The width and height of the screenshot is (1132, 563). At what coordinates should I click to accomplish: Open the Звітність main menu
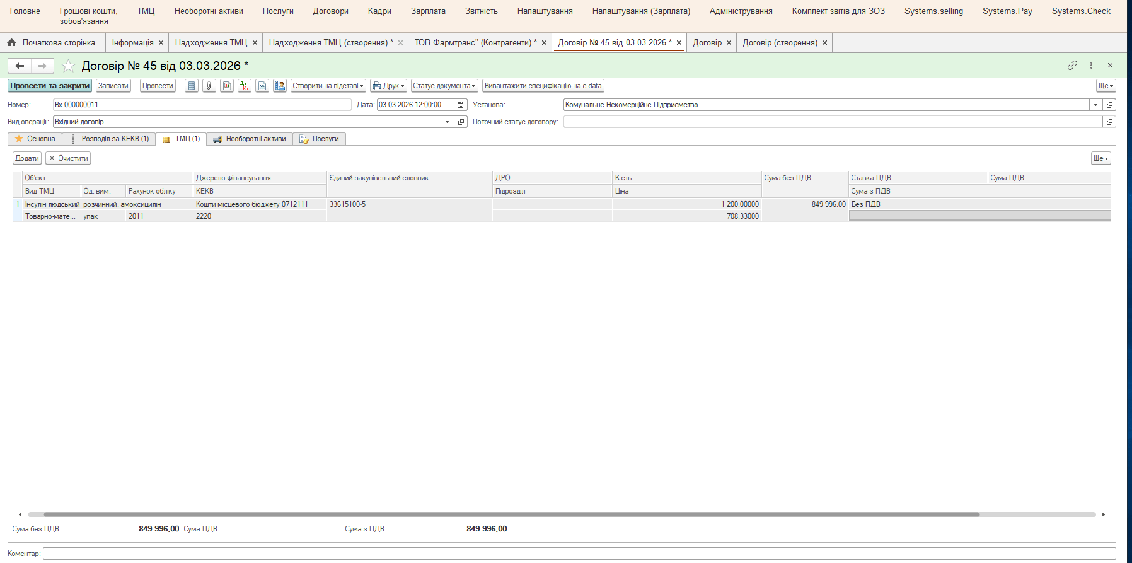click(482, 11)
